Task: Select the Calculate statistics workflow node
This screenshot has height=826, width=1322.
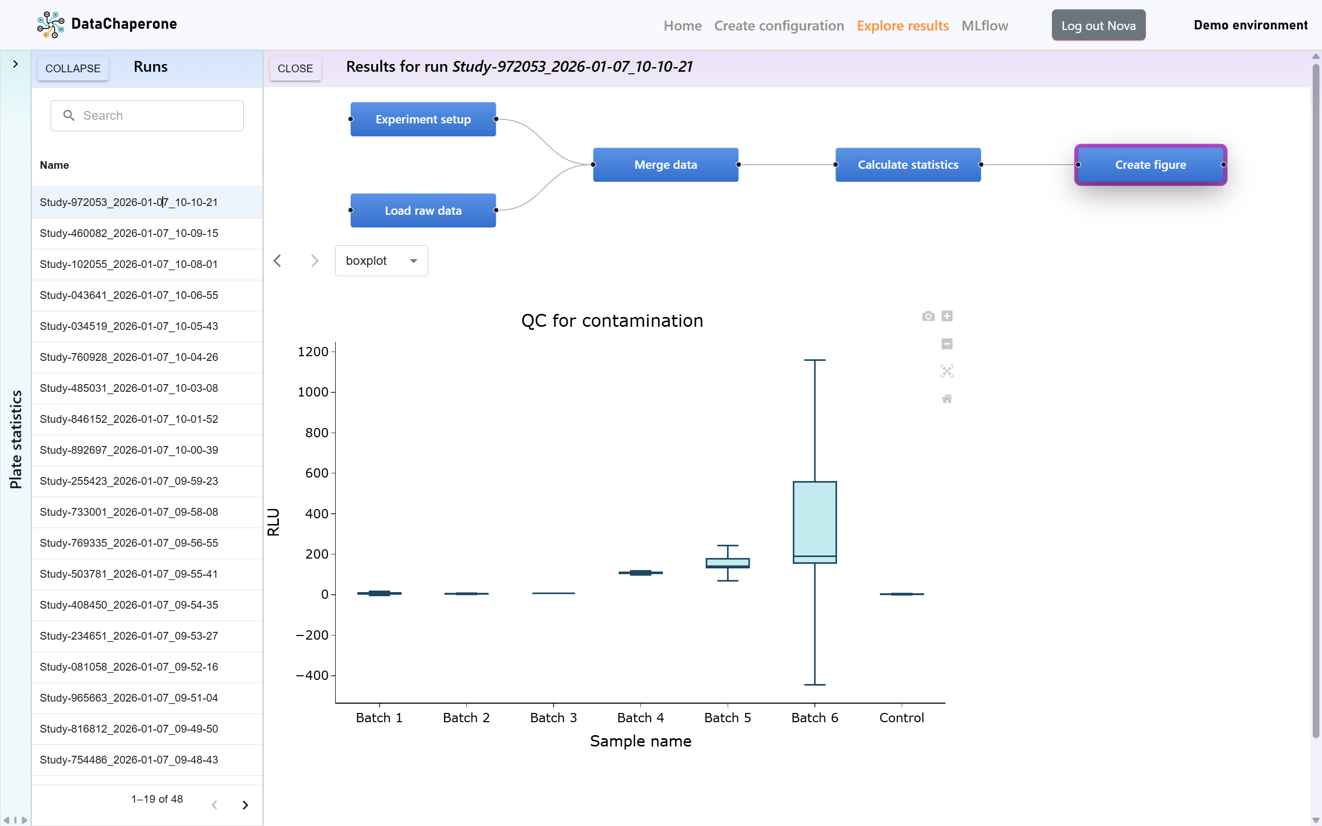Action: pyautogui.click(x=907, y=165)
